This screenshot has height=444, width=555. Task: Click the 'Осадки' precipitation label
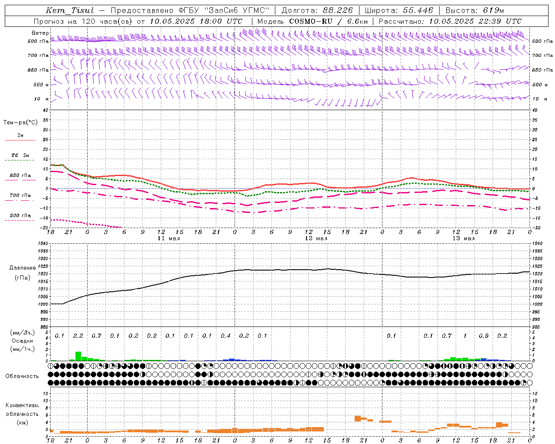click(x=22, y=341)
